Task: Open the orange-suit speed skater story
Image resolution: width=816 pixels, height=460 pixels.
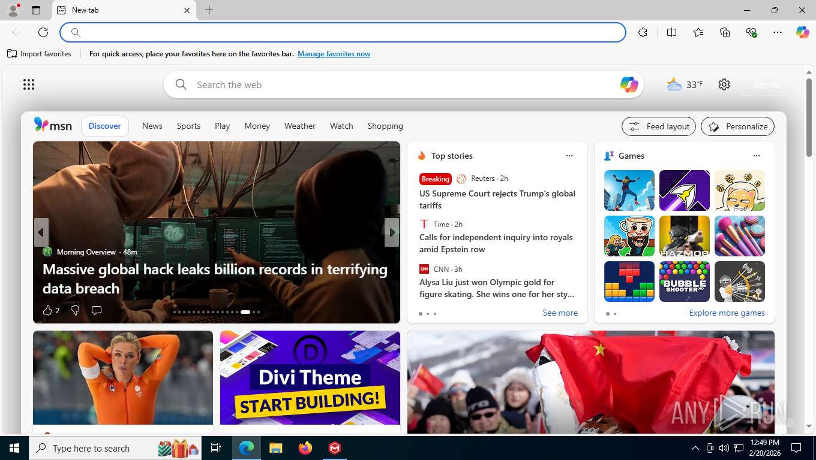Action: [123, 378]
